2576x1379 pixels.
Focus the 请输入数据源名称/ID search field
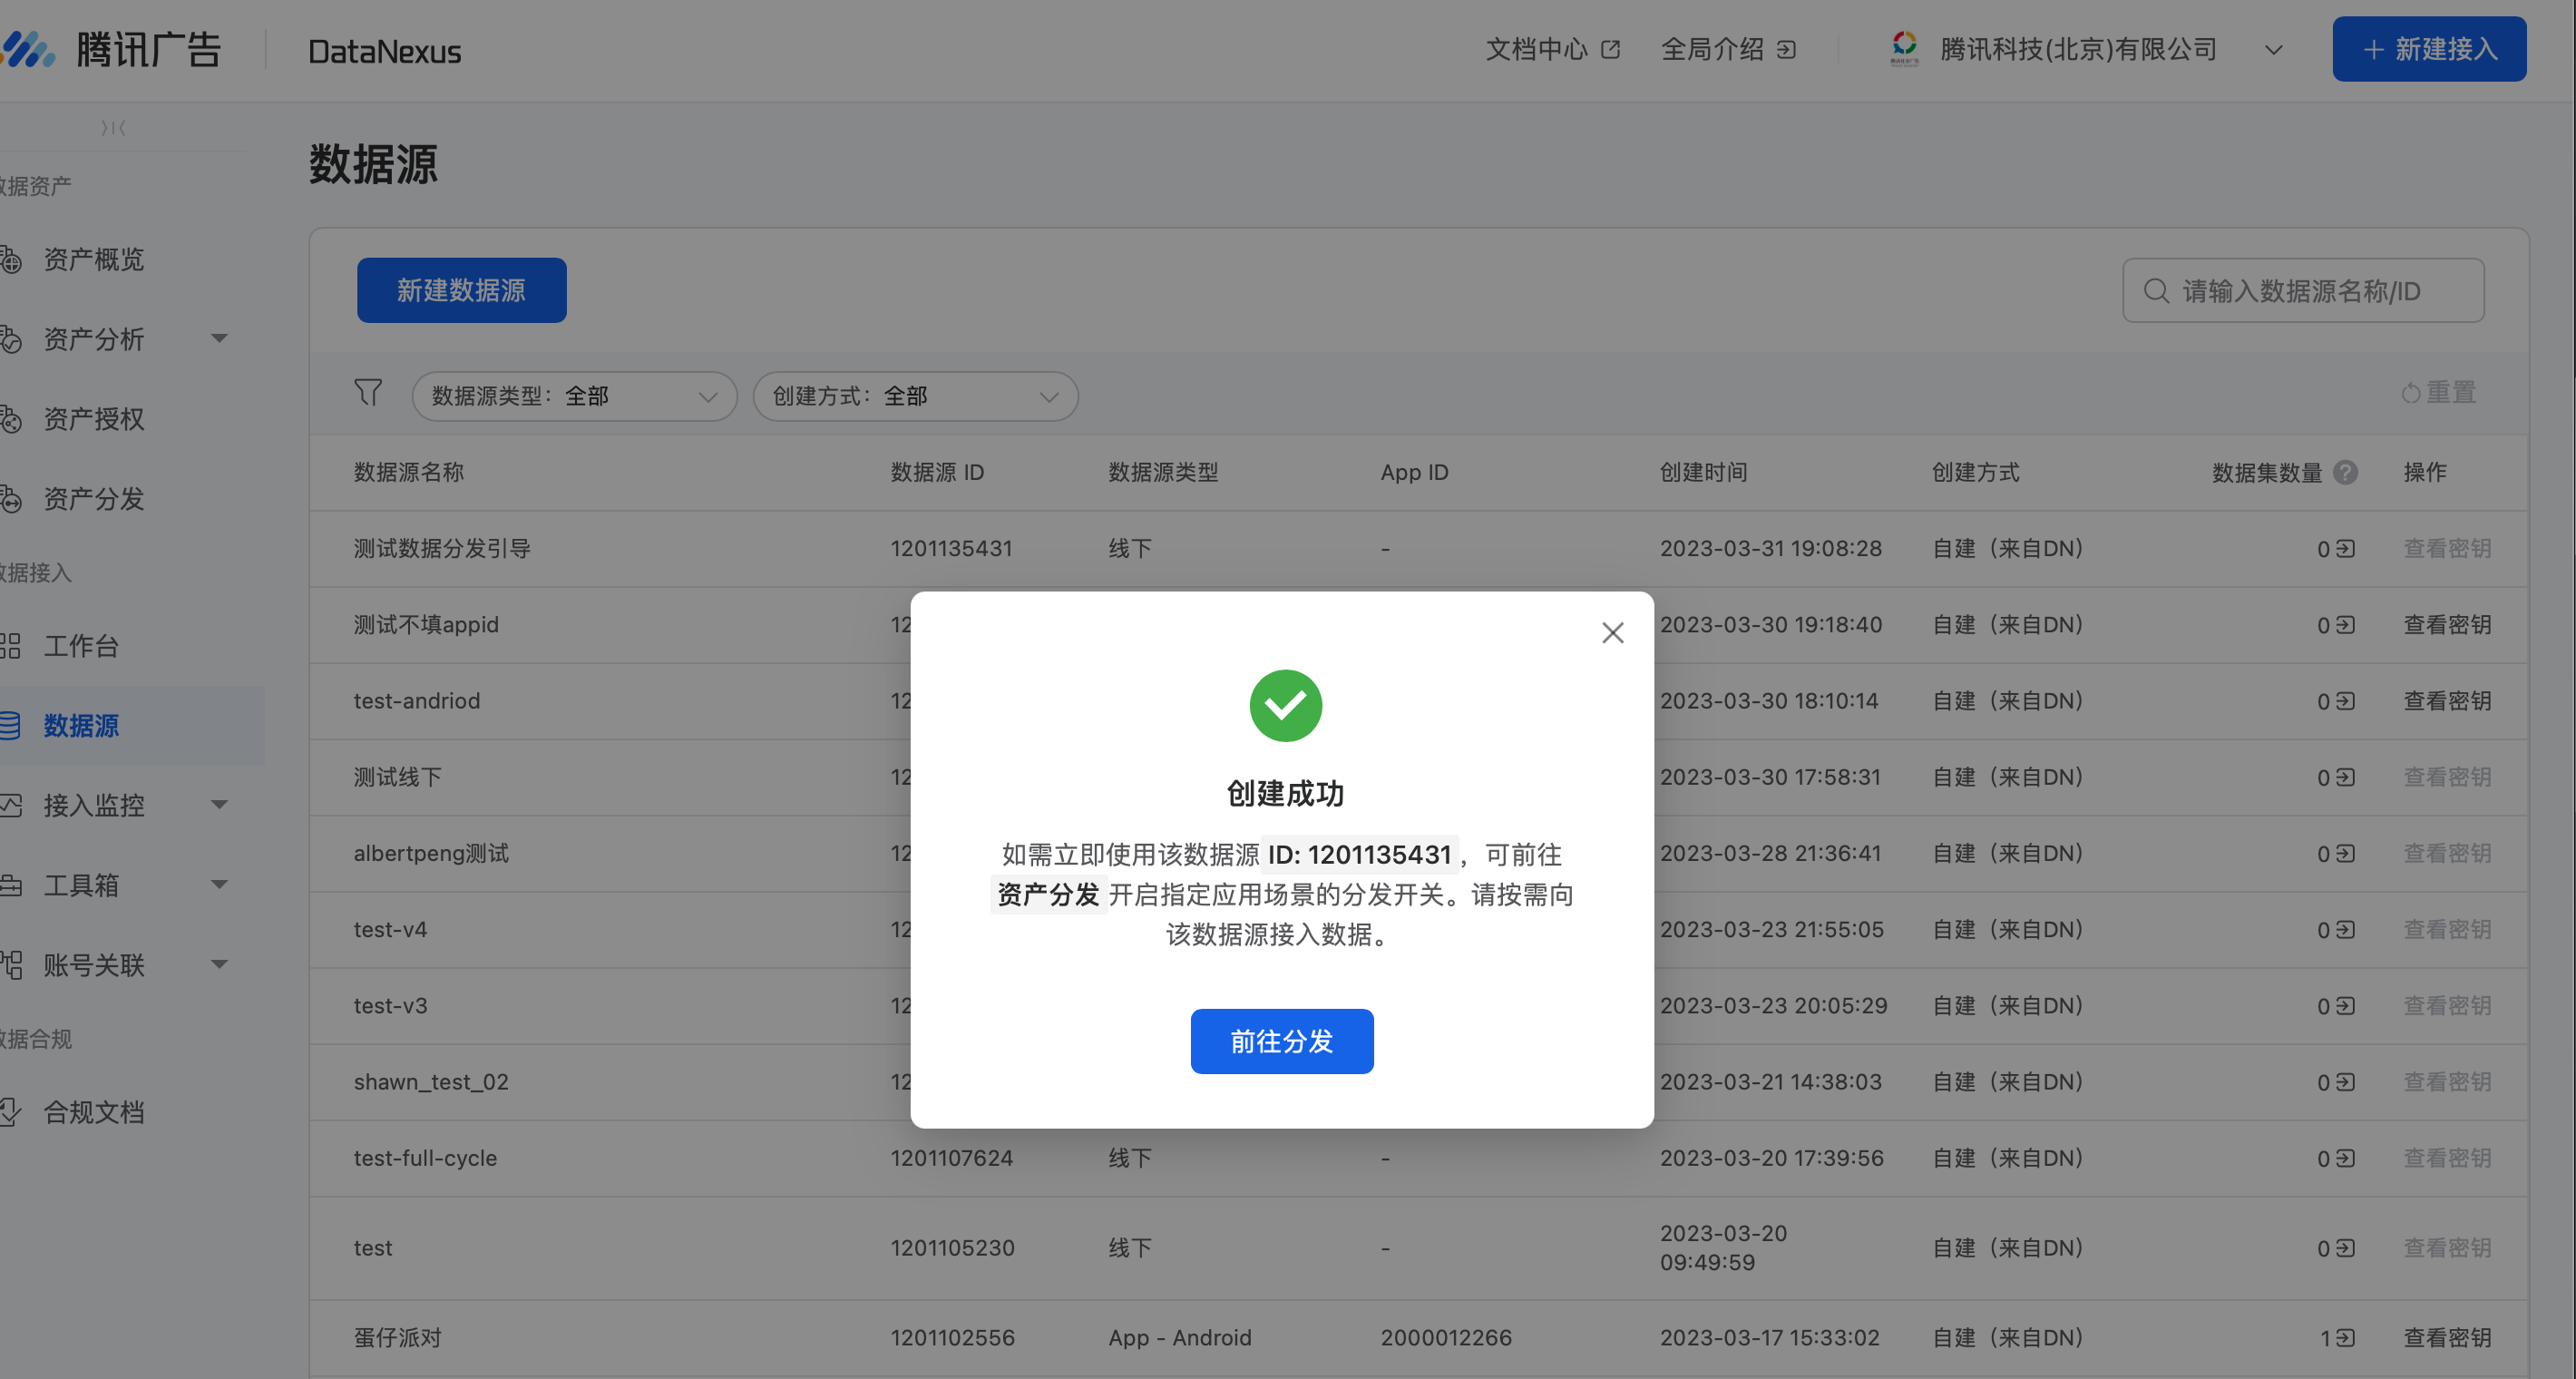click(2303, 290)
